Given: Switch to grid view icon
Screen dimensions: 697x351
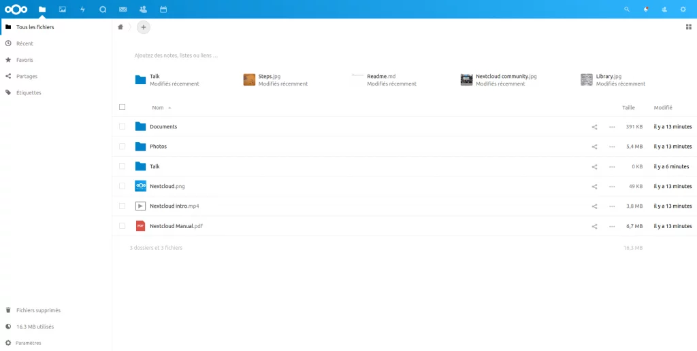Looking at the screenshot, I should click(x=689, y=27).
